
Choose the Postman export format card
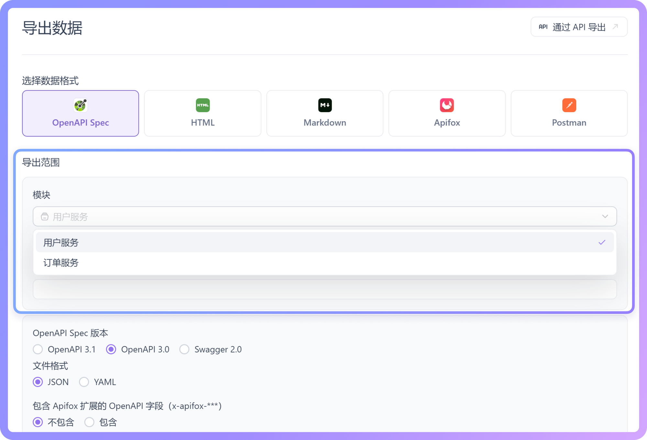(x=569, y=113)
